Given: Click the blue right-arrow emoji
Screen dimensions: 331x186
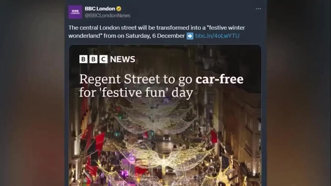Looking at the screenshot, I should [190, 36].
